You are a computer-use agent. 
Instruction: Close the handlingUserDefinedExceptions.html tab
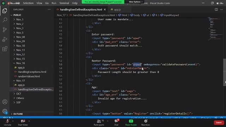pyautogui.click(x=105, y=10)
